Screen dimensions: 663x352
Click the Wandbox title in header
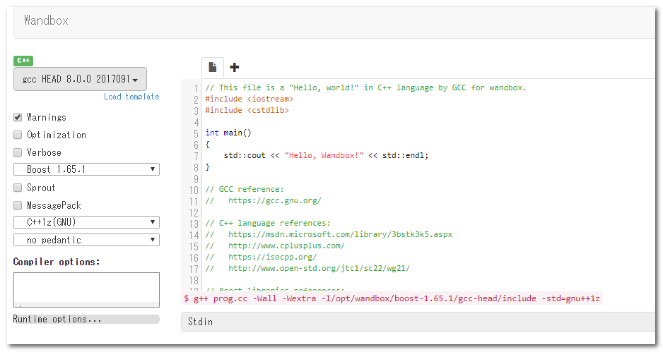tap(46, 20)
